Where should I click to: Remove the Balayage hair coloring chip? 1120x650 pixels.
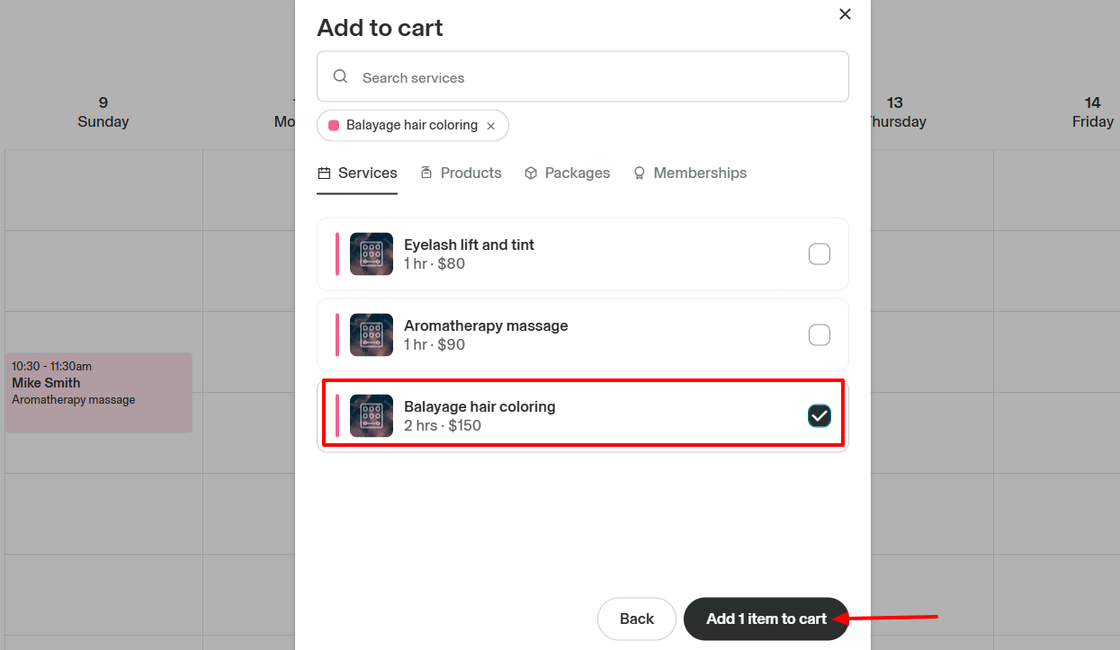490,126
